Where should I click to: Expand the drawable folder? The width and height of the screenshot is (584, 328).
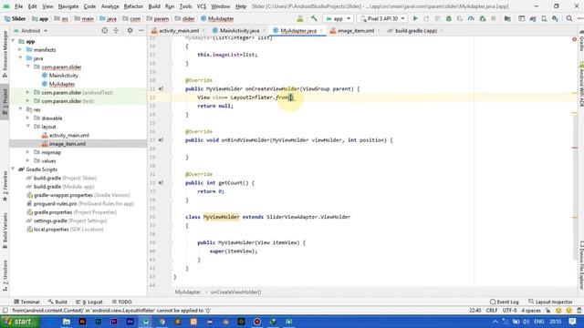[x=28, y=118]
